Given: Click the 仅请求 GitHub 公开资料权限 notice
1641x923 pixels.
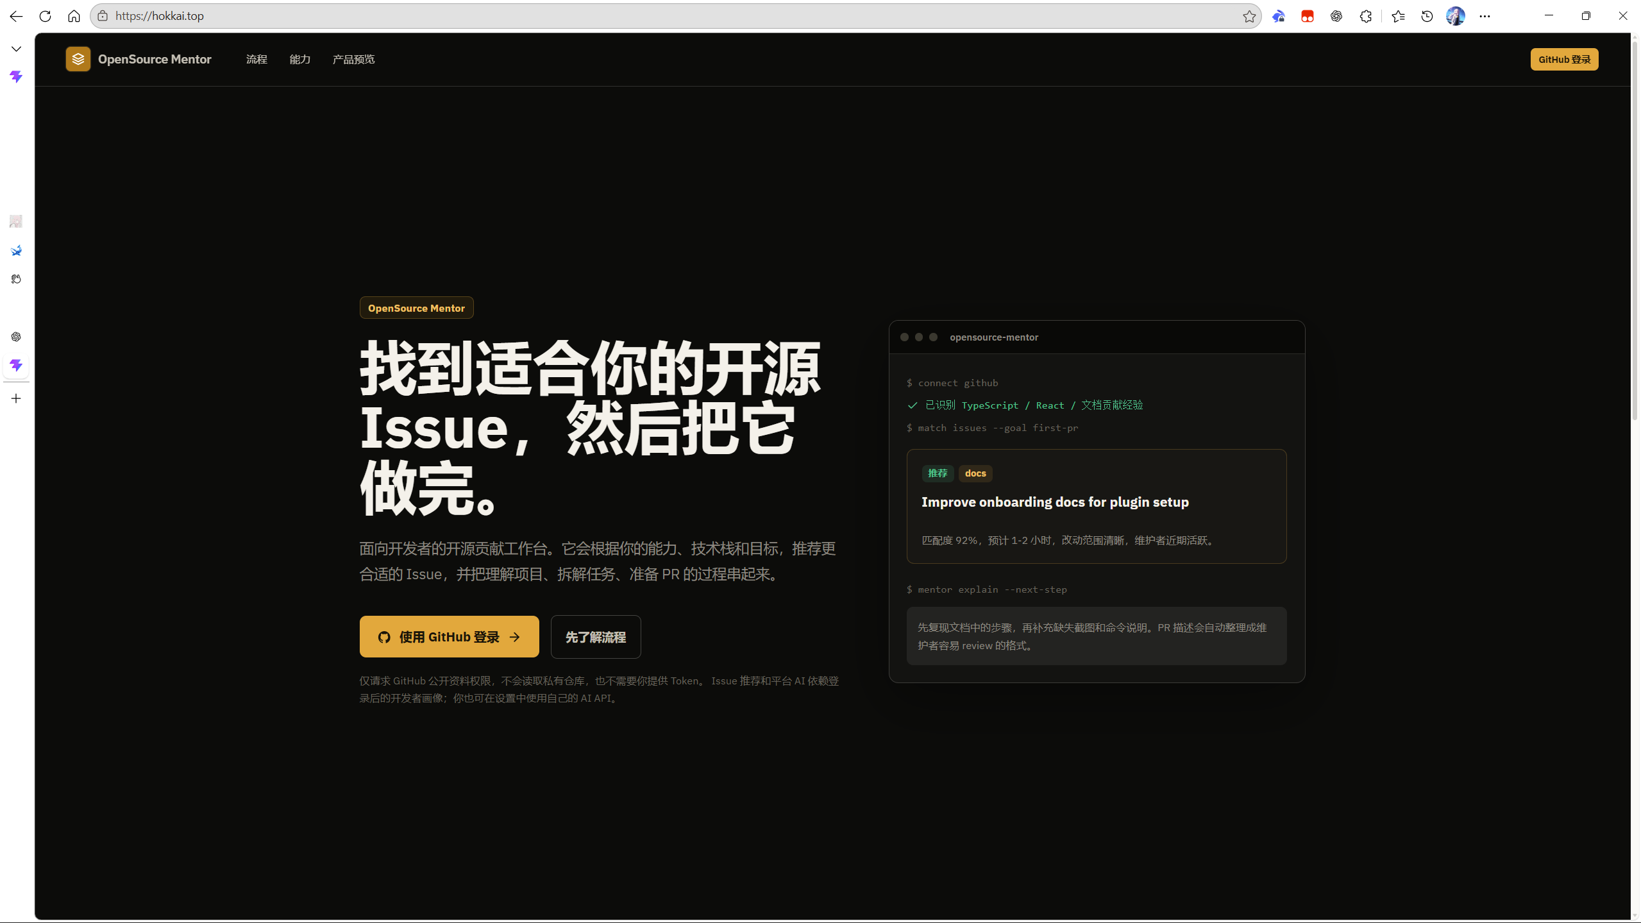Looking at the screenshot, I should [x=599, y=690].
